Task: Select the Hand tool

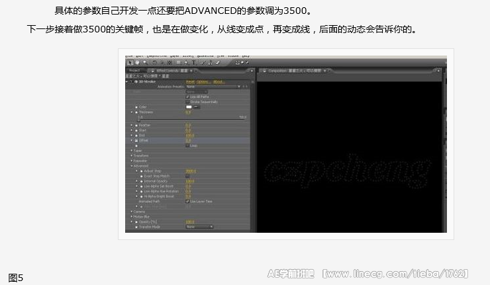Action: coord(137,63)
